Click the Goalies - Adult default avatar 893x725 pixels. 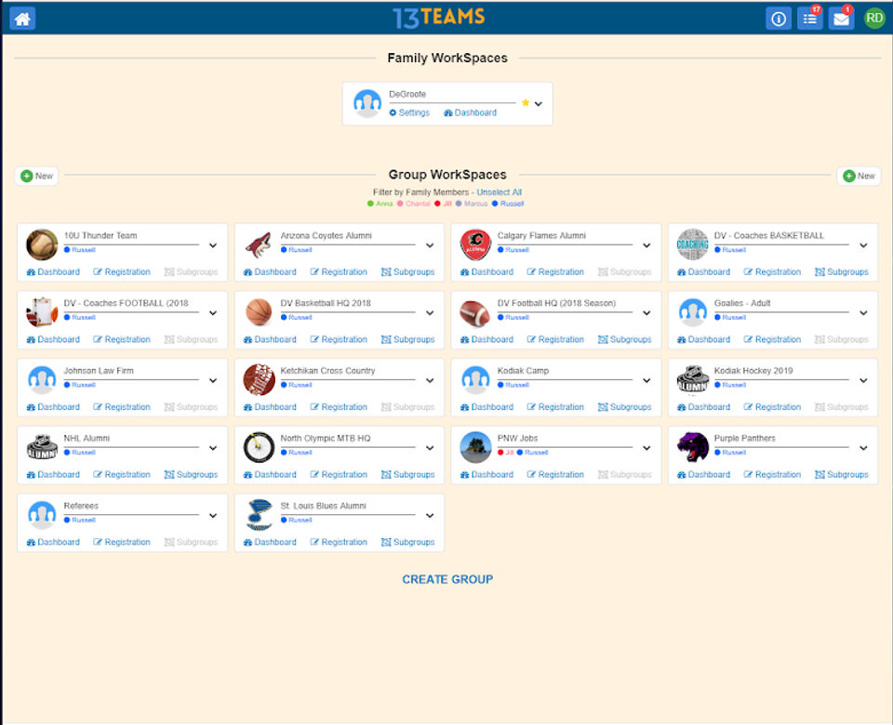(x=692, y=312)
